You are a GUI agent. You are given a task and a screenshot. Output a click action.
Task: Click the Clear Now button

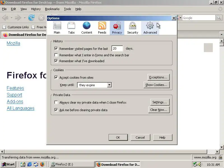coord(159,110)
